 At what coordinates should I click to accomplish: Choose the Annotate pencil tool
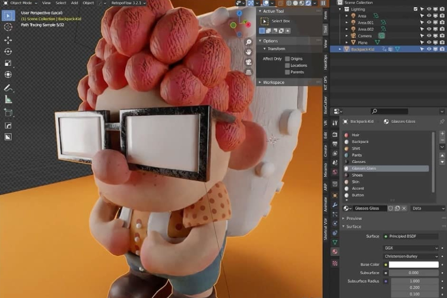(8, 88)
